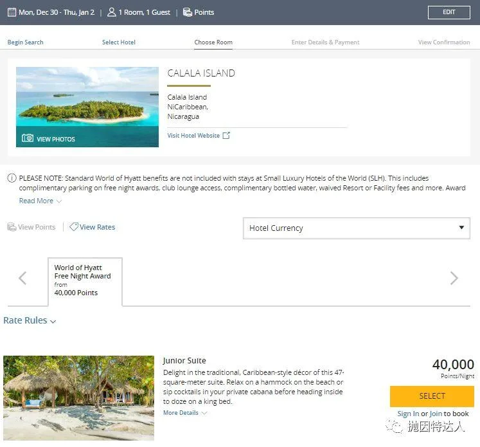The width and height of the screenshot is (480, 447).
Task: Expand the Read More notice text
Action: 40,201
